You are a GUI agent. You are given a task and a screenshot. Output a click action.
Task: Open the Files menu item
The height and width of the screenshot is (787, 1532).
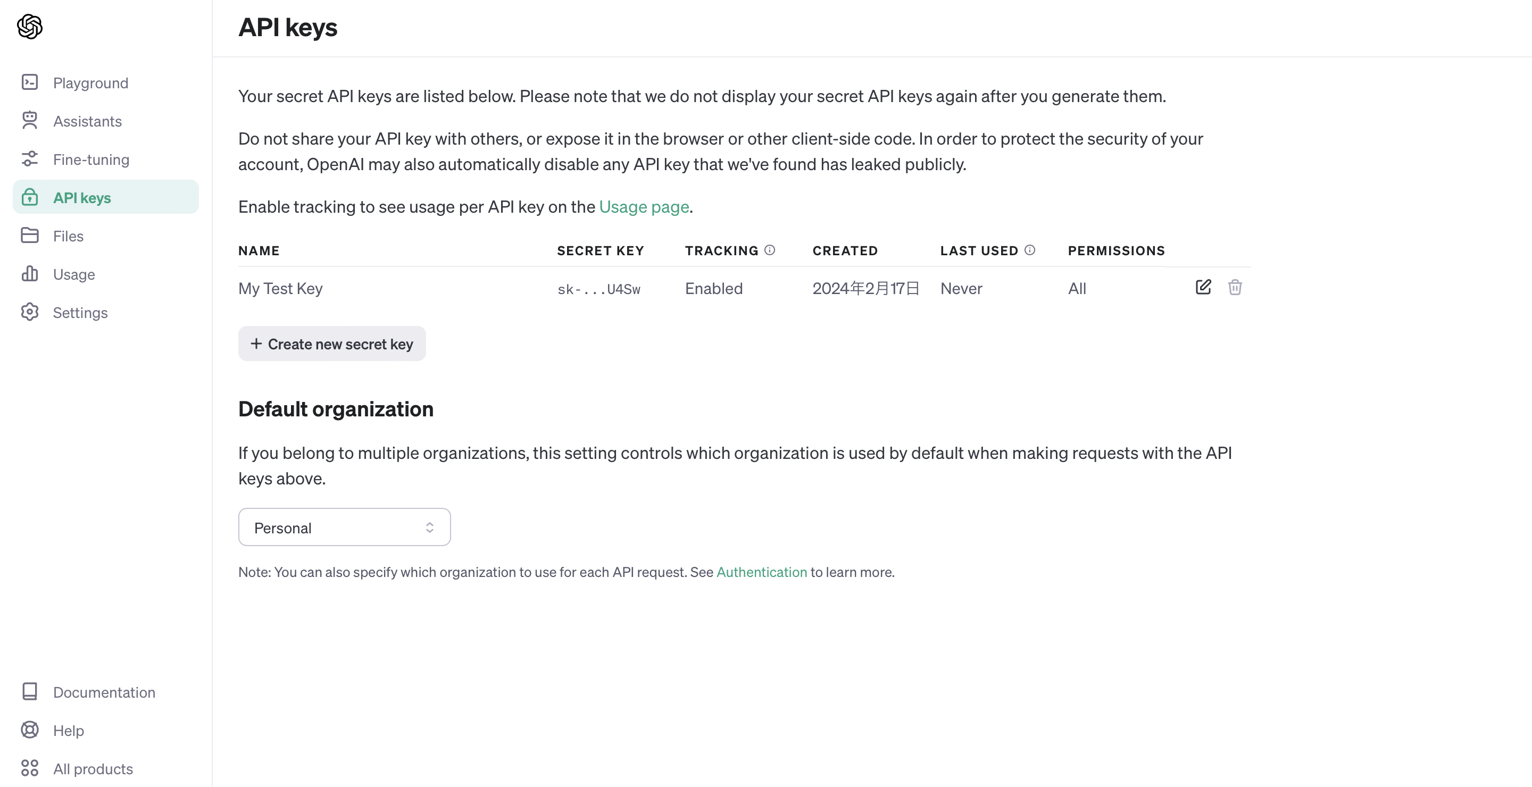(x=68, y=236)
